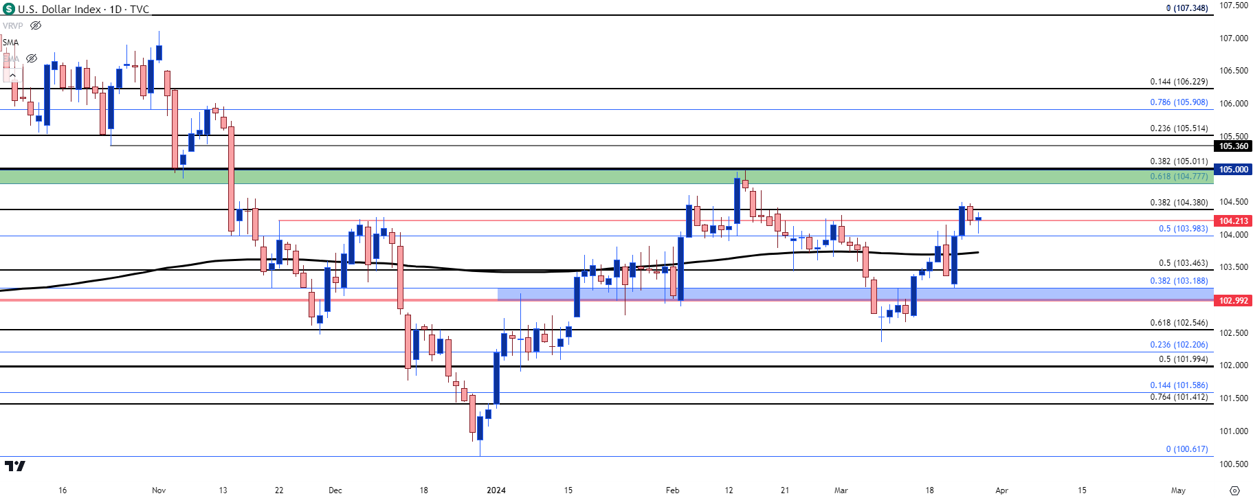Click the 104.500 price axis tick
Viewport: 1253px width, 498px height.
coord(1233,201)
